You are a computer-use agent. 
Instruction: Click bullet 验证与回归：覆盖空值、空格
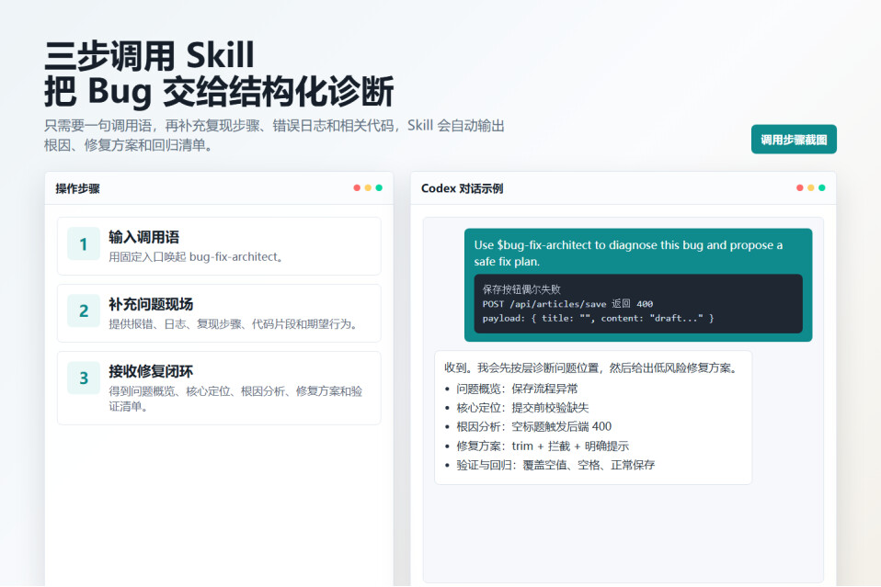click(555, 465)
